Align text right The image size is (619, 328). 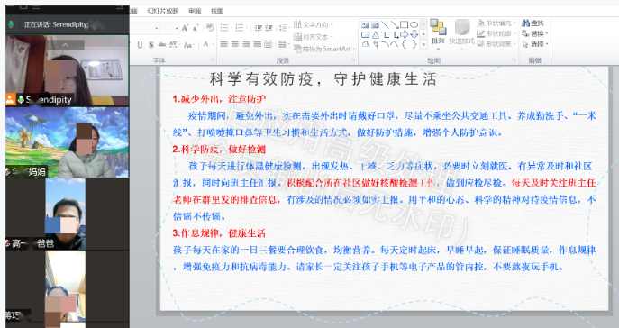(246, 44)
